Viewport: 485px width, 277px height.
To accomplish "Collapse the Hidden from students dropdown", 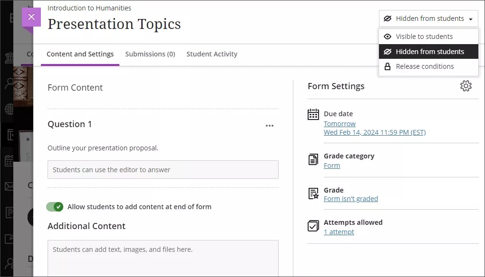I will tap(428, 18).
